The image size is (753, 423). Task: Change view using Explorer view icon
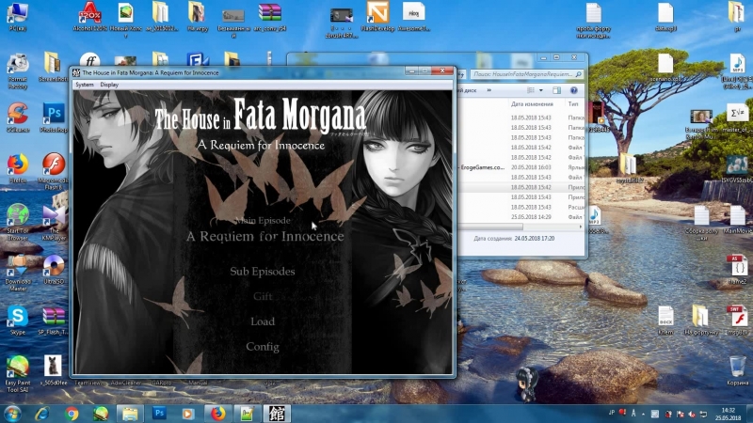[531, 90]
